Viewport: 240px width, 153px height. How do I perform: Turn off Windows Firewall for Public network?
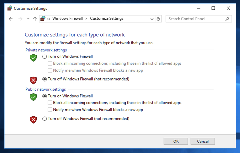[45, 119]
